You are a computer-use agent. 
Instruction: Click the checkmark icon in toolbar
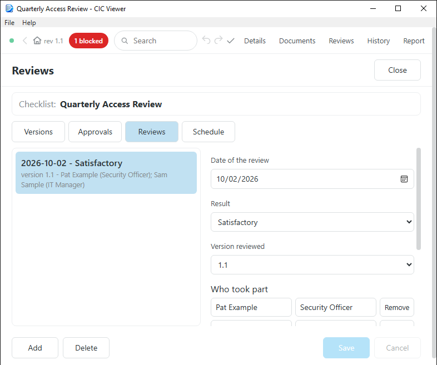(x=231, y=41)
